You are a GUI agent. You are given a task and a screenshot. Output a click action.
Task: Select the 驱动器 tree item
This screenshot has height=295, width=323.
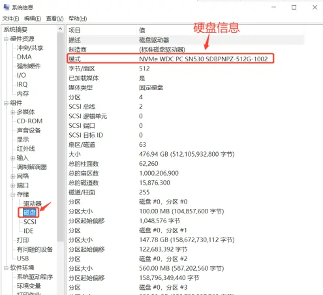(33, 204)
